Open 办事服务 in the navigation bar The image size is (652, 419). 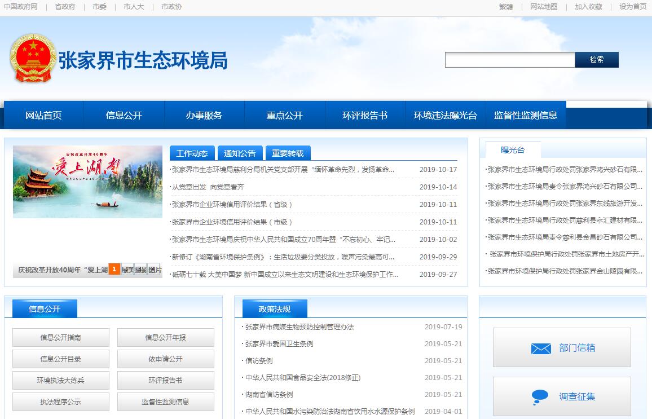pos(204,116)
